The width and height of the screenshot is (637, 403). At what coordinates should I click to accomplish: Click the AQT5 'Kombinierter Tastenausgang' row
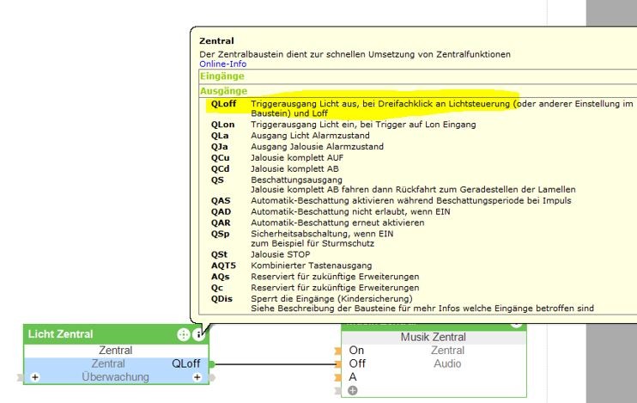click(291, 266)
